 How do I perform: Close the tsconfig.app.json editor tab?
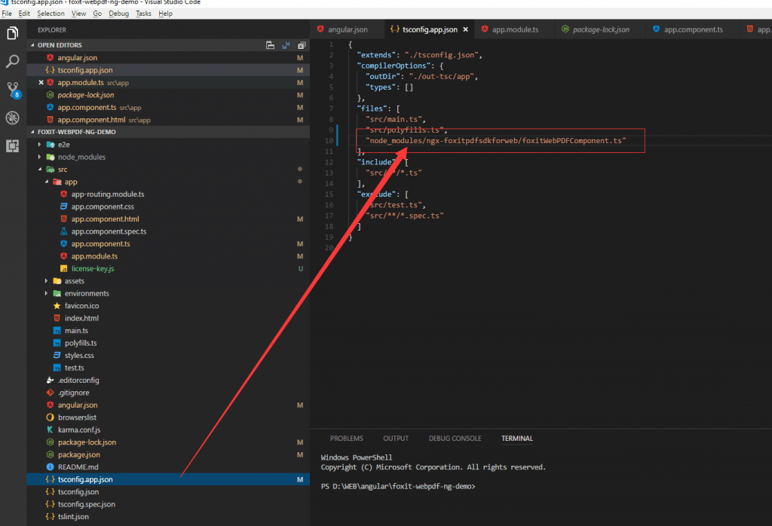point(465,29)
